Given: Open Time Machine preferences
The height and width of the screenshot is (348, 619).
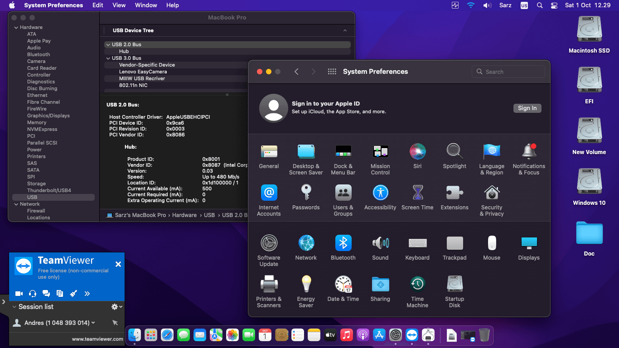Looking at the screenshot, I should [x=417, y=292].
